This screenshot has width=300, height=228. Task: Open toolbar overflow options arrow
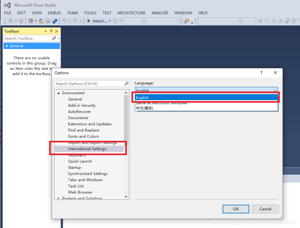(x=192, y=23)
